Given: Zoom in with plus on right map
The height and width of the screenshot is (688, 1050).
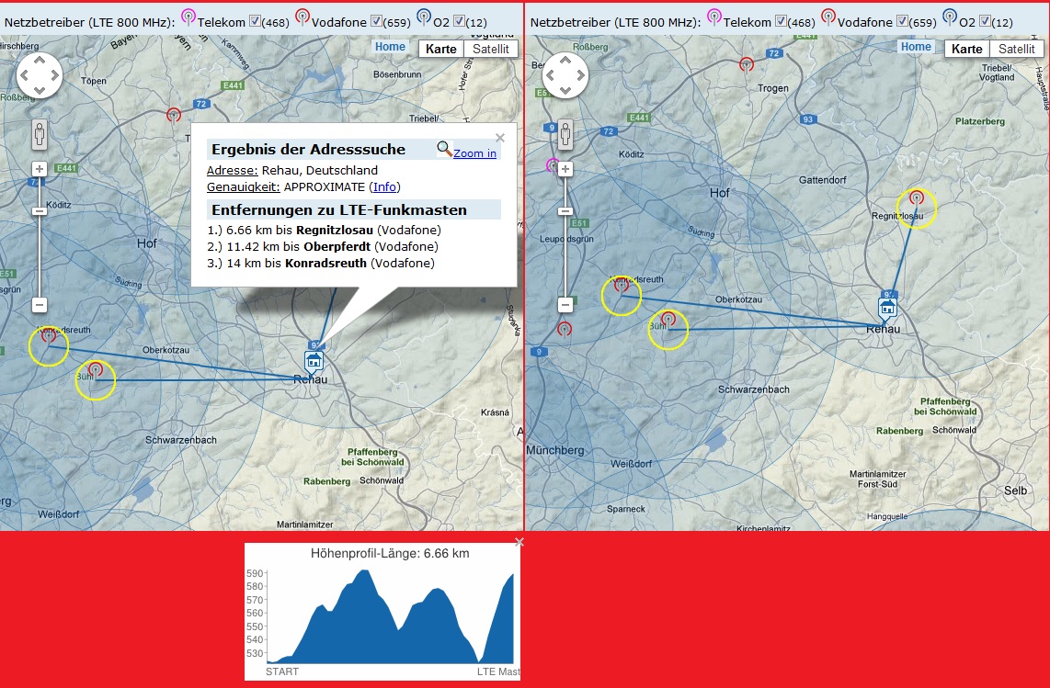Looking at the screenshot, I should [565, 169].
